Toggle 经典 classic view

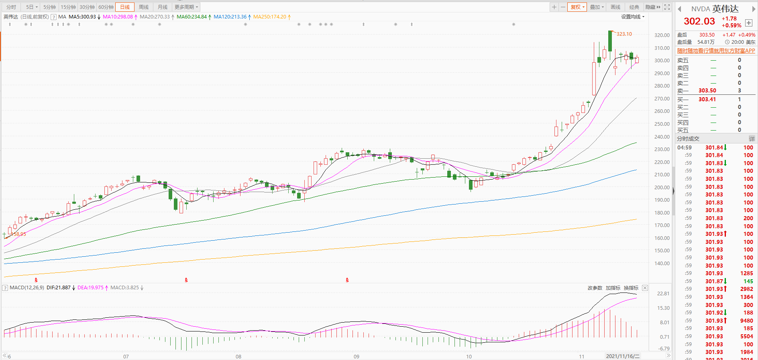click(634, 7)
